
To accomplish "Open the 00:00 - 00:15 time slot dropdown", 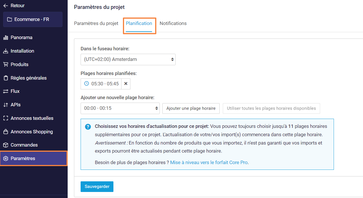I will pos(120,108).
